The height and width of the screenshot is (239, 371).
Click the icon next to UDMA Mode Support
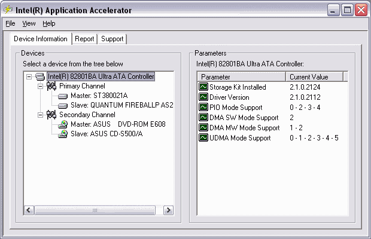pyautogui.click(x=203, y=137)
